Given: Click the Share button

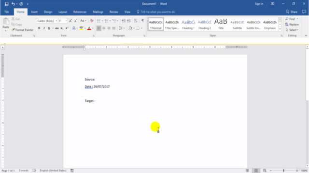Looking at the screenshot, I should click(292, 12).
